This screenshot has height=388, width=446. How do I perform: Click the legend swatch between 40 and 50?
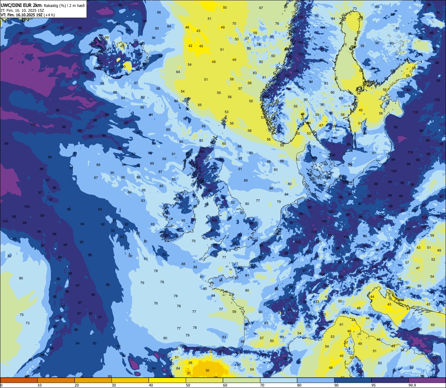point(167,380)
